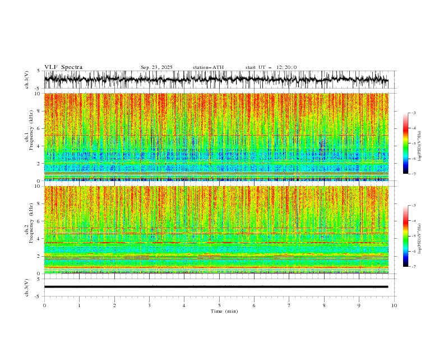Click time axis tick label "9"

point(359,305)
